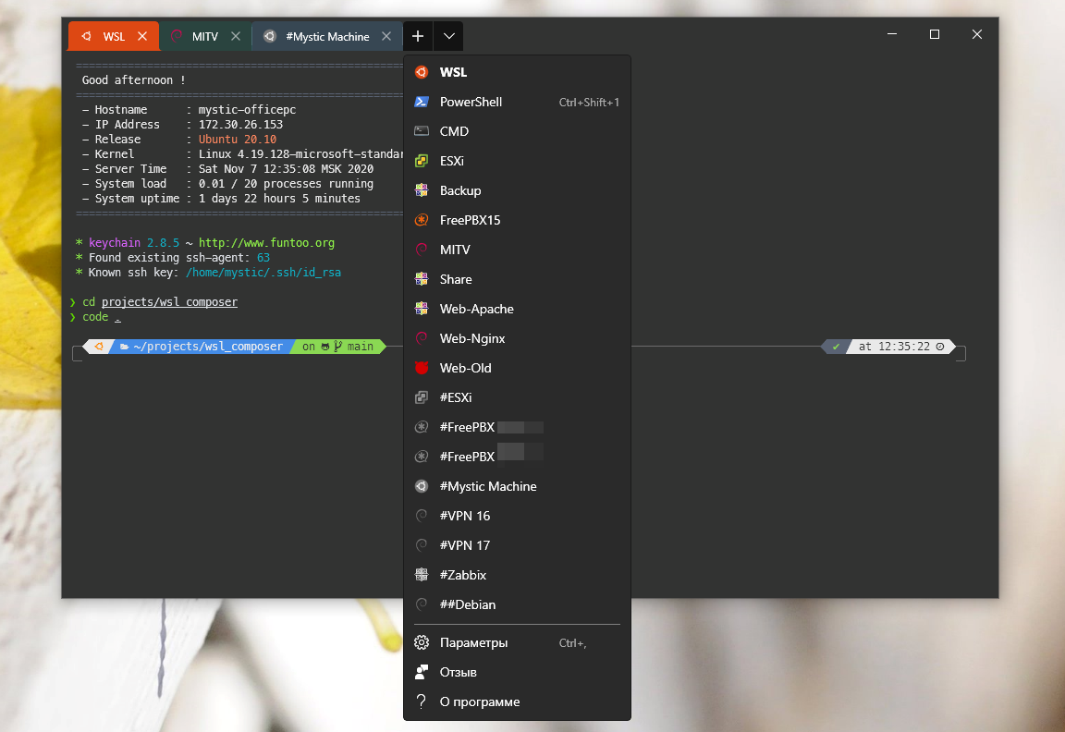Screen dimensions: 1065x732
Task: Click the Debian icon on the MITV tab
Action: [177, 37]
